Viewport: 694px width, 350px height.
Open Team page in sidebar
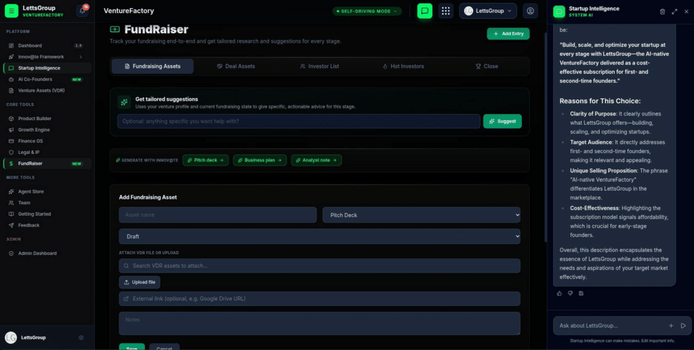(47, 203)
